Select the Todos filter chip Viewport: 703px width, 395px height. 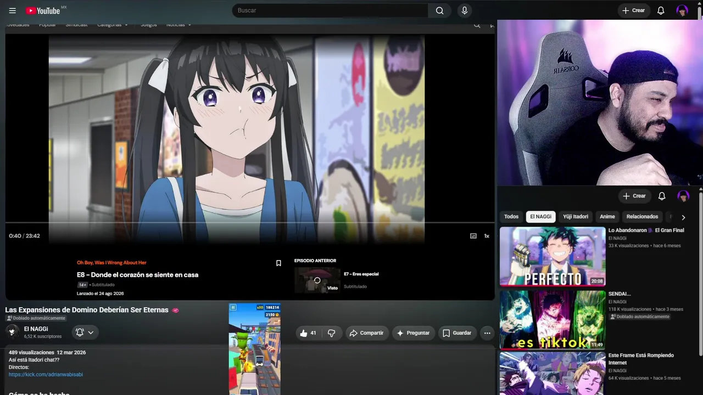511,217
